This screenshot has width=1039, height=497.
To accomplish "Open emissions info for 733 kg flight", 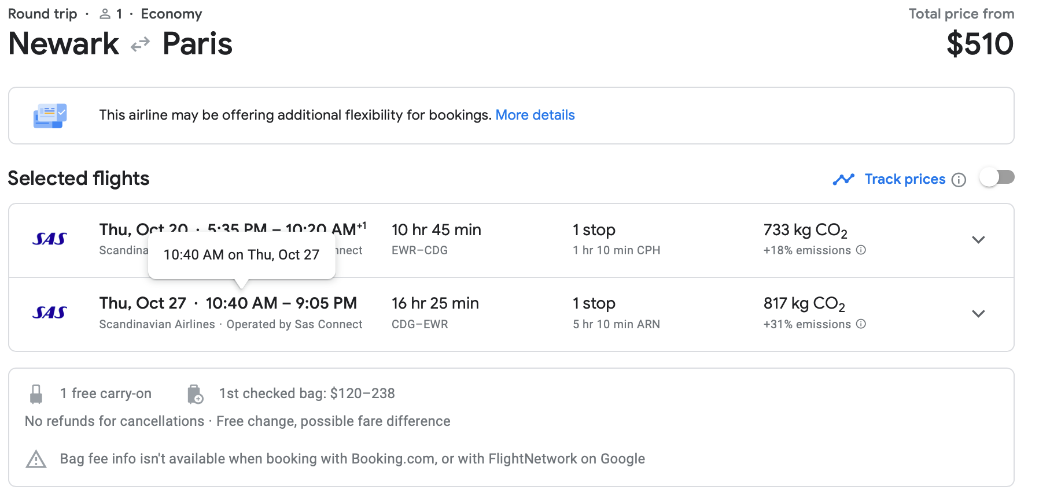I will [861, 250].
